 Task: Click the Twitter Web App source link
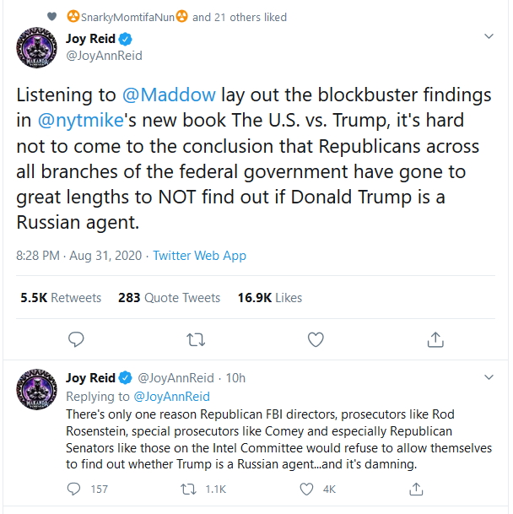tap(199, 255)
